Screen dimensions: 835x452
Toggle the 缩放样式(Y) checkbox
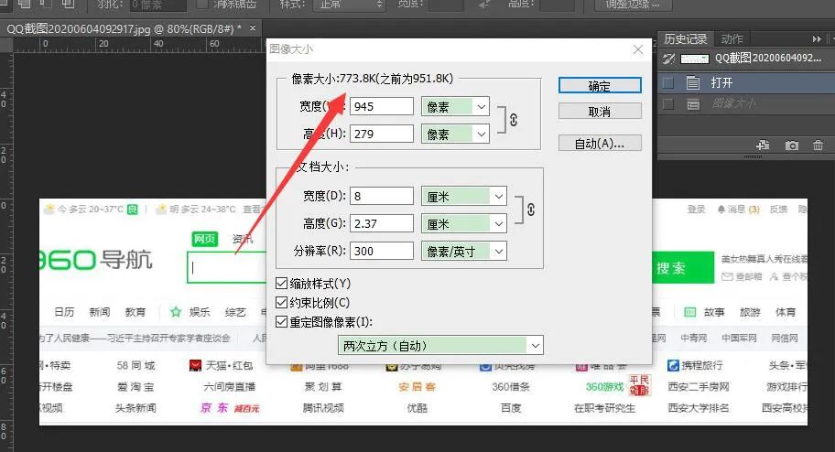[282, 284]
